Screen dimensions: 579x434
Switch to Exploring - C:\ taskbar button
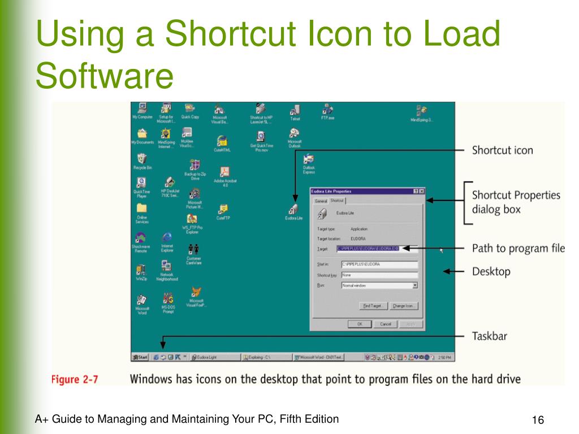click(267, 357)
